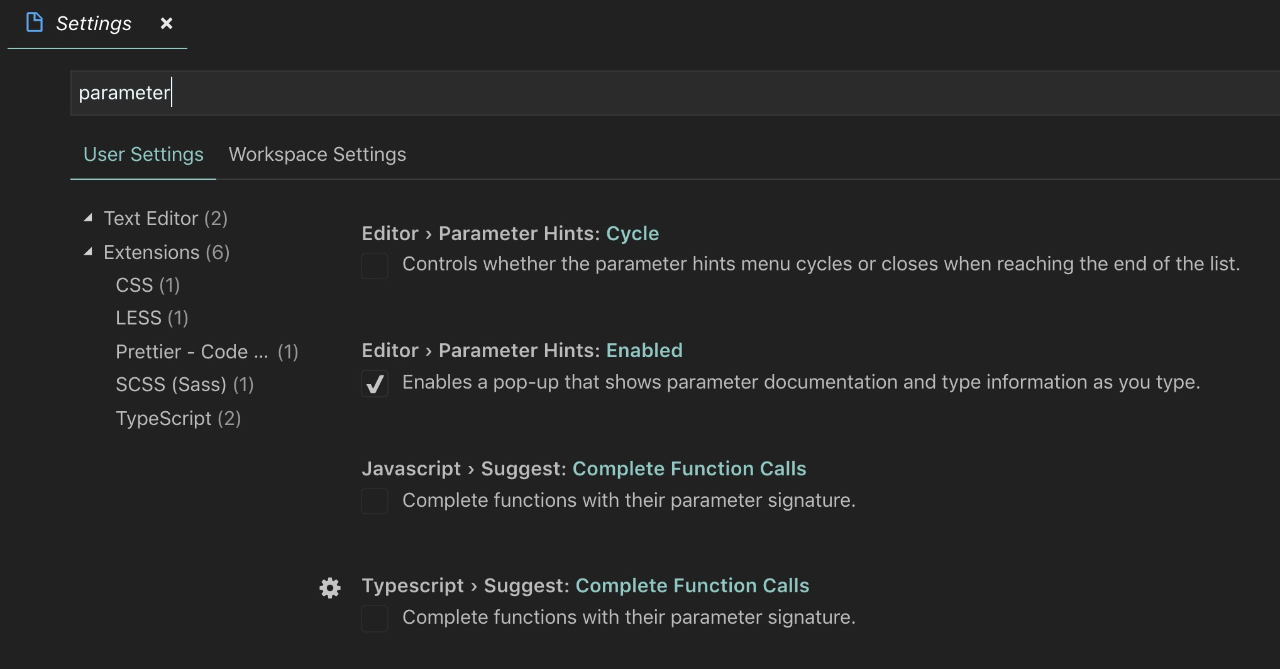Collapse the Text Editor tree arrow
This screenshot has width=1280, height=669.
point(89,218)
